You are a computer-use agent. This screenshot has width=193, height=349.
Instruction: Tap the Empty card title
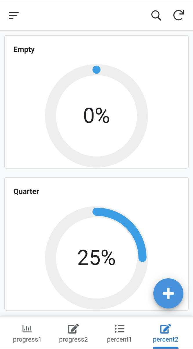(24, 49)
